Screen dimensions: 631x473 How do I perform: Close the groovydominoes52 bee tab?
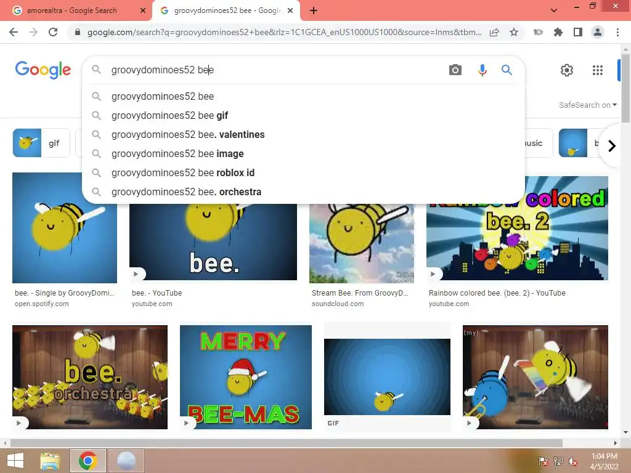point(290,10)
